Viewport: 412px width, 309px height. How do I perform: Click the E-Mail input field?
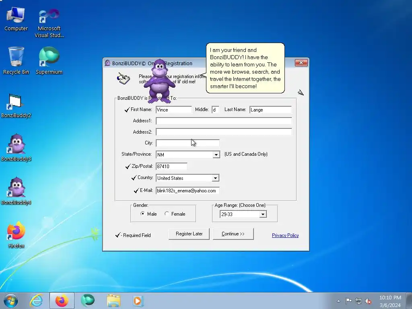(187, 191)
